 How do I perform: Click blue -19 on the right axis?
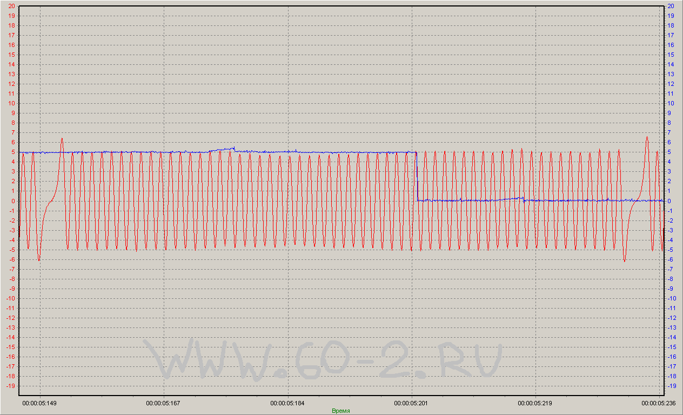pos(672,386)
